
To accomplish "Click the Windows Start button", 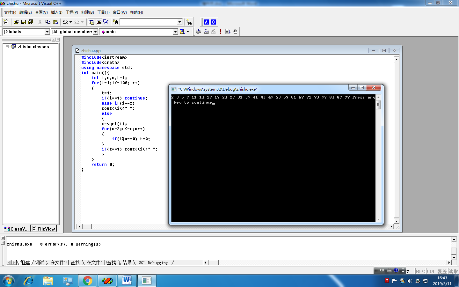I will click(x=9, y=281).
